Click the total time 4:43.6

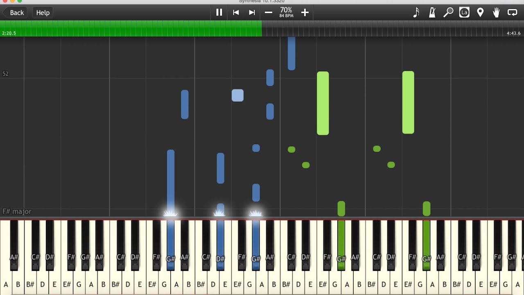pyautogui.click(x=513, y=33)
